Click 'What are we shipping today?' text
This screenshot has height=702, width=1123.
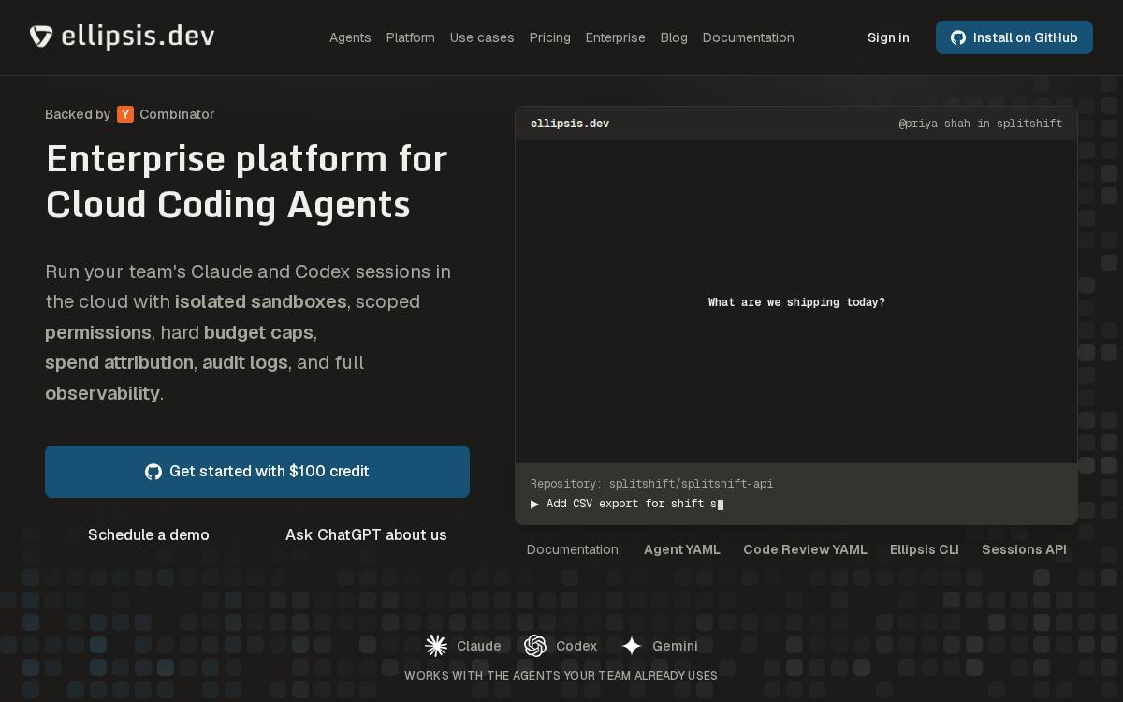[796, 302]
